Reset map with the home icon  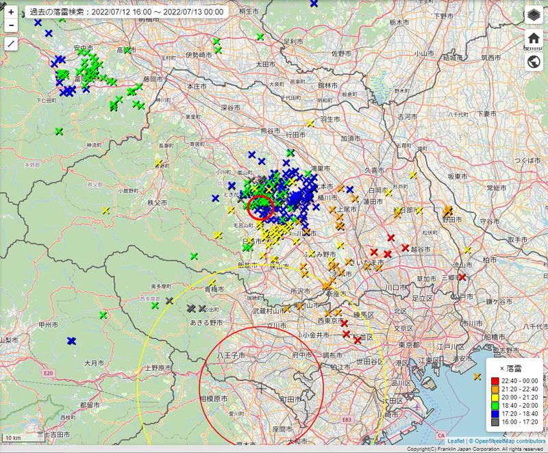(534, 39)
